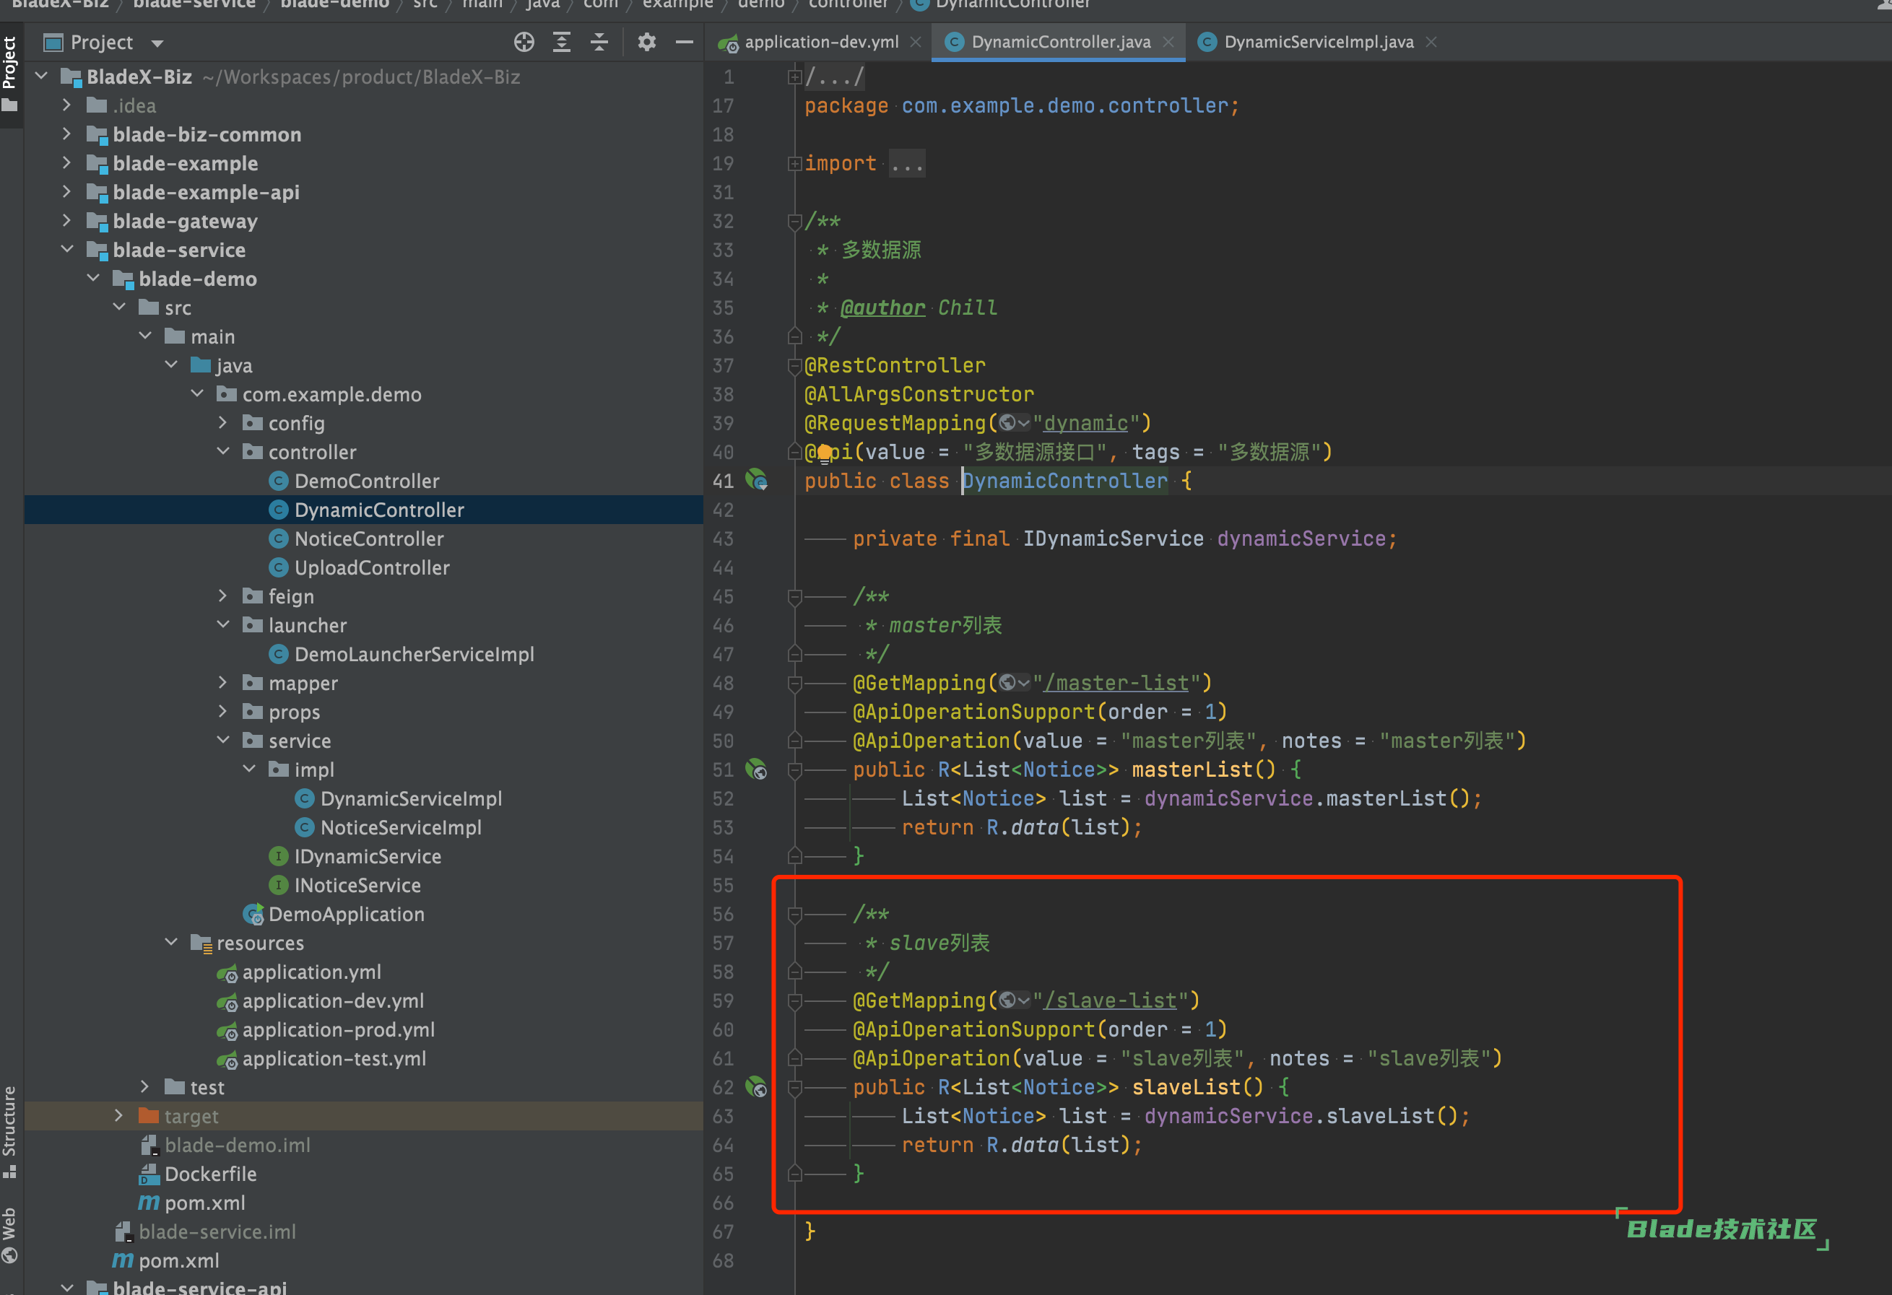Click globe URL icon before /slave-list
Screen dimensions: 1892x1295
(1014, 1000)
